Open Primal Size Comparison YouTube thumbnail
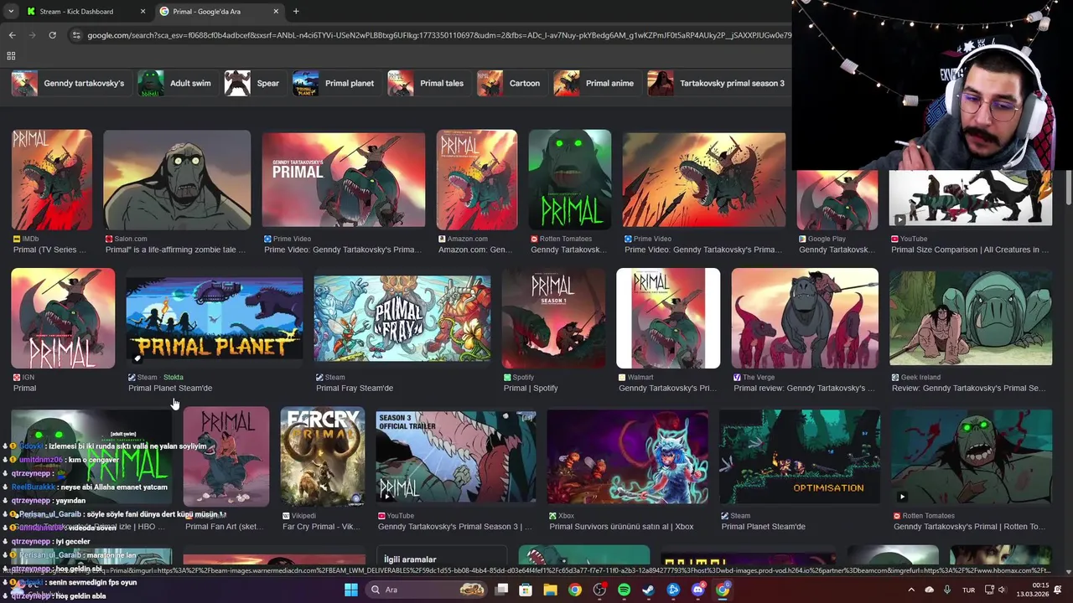1073x603 pixels. coord(971,200)
